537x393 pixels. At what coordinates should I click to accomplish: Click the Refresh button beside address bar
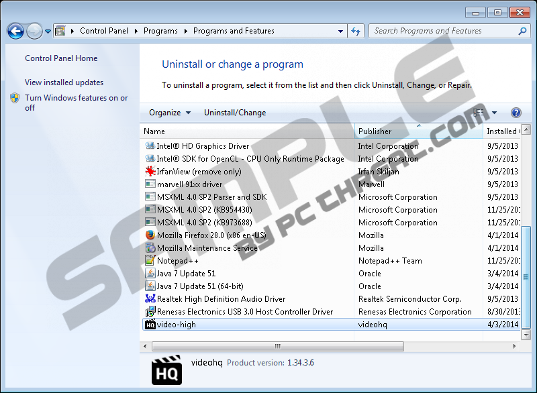tap(356, 31)
